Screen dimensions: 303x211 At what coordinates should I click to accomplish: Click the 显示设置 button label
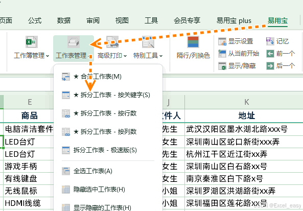pos(241,41)
